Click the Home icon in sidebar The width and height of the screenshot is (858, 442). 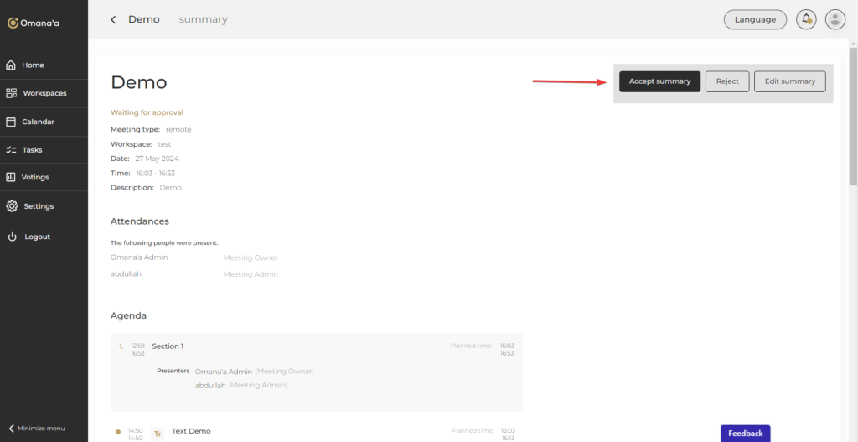coord(11,65)
